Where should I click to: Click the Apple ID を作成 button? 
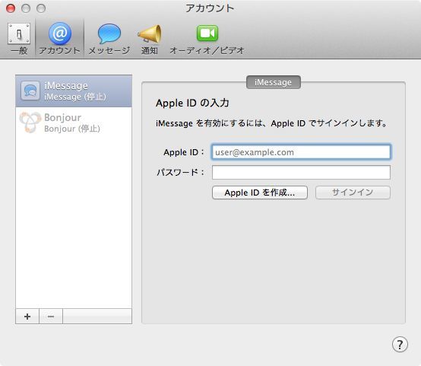click(x=260, y=193)
